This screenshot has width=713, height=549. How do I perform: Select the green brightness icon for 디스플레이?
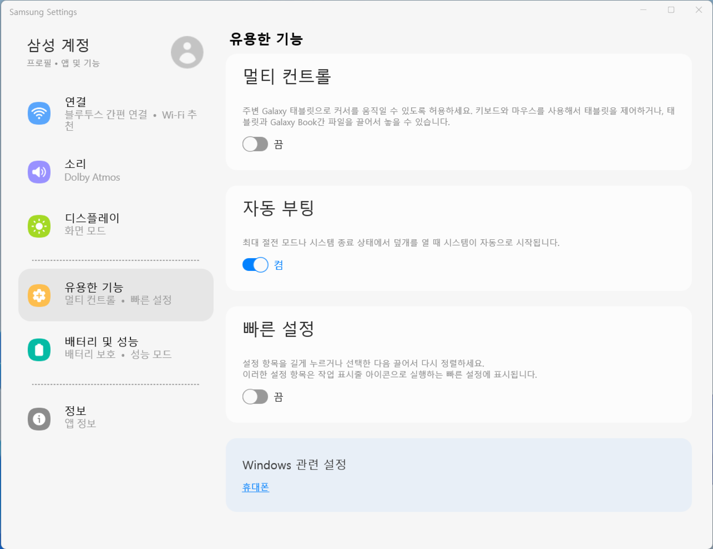coord(39,226)
